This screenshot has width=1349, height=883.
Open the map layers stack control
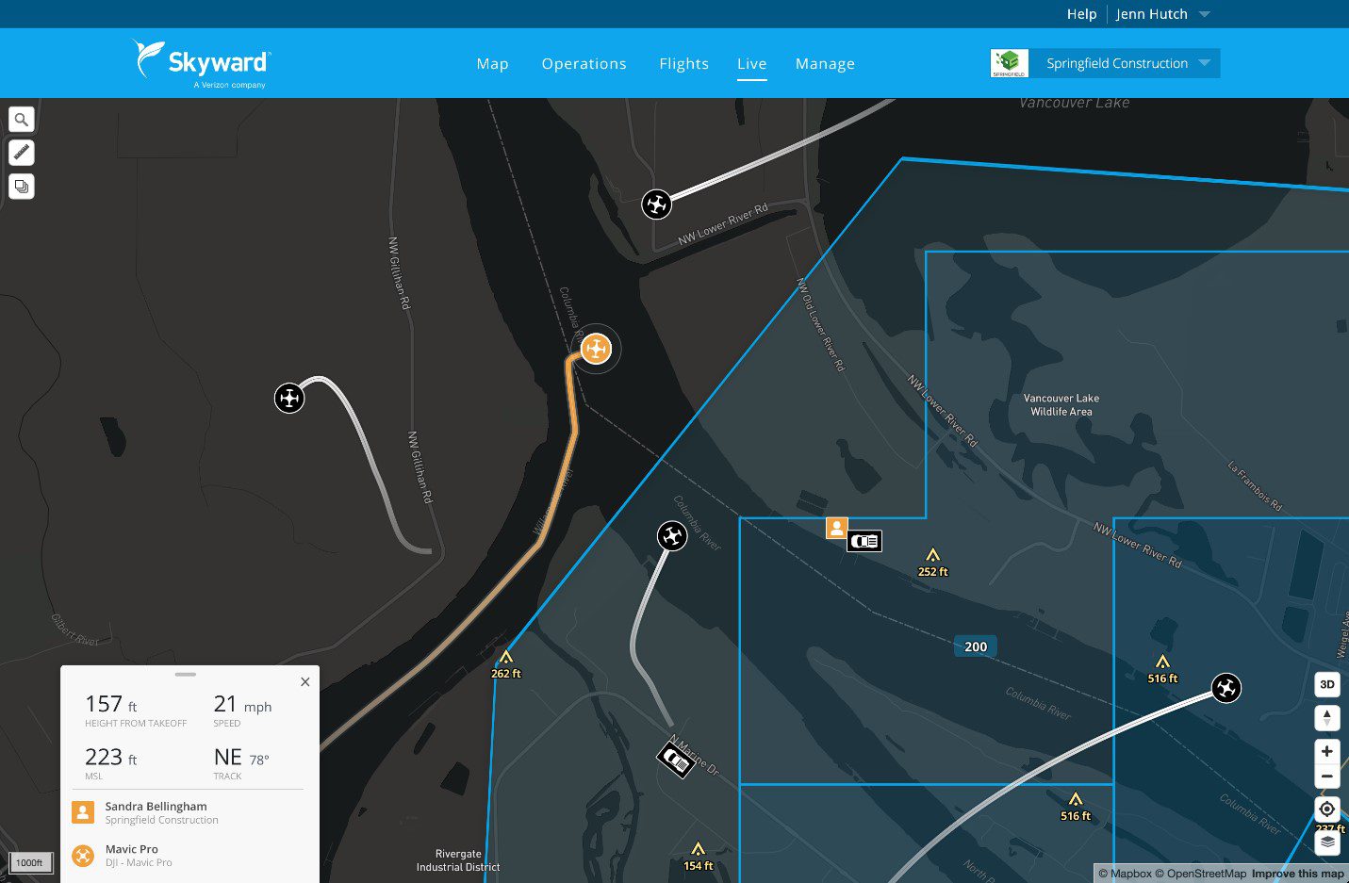pyautogui.click(x=1326, y=842)
